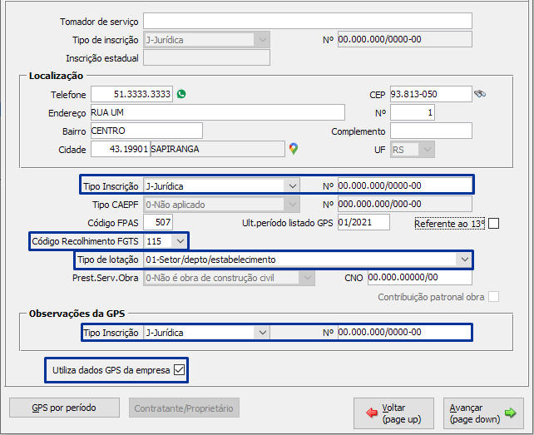Click the address Nº field showing 1
Image resolution: width=534 pixels, height=435 pixels.
413,112
